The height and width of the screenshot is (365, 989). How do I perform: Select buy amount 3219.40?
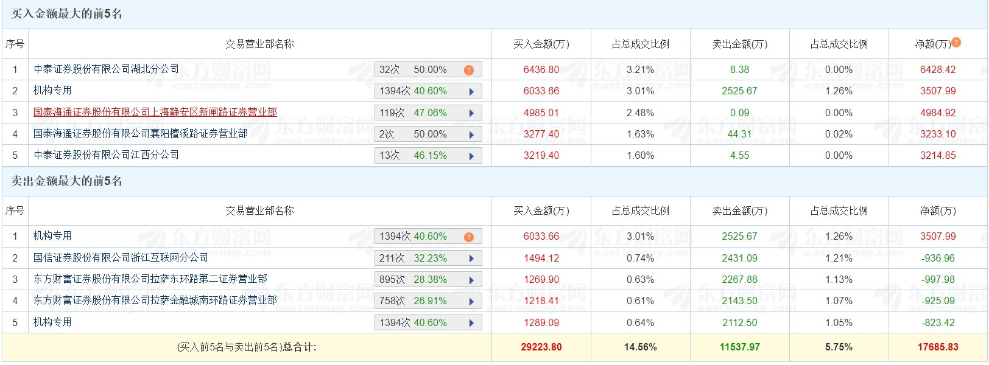541,156
